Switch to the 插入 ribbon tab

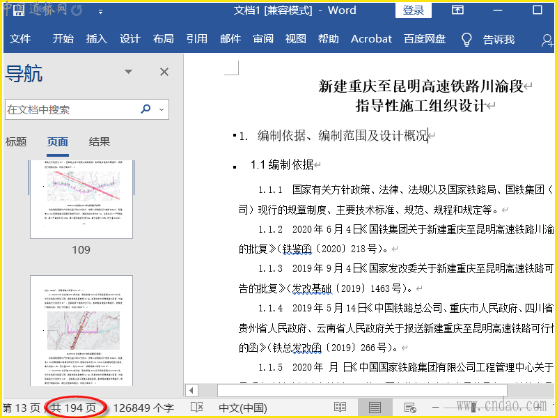pyautogui.click(x=96, y=39)
